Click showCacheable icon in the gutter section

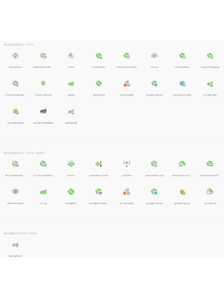[x=15, y=192]
